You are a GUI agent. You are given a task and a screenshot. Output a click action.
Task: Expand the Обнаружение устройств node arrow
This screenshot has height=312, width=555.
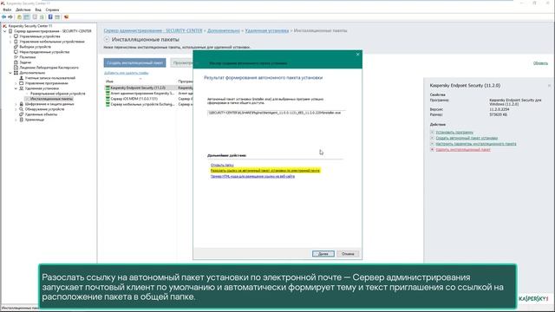point(16,109)
